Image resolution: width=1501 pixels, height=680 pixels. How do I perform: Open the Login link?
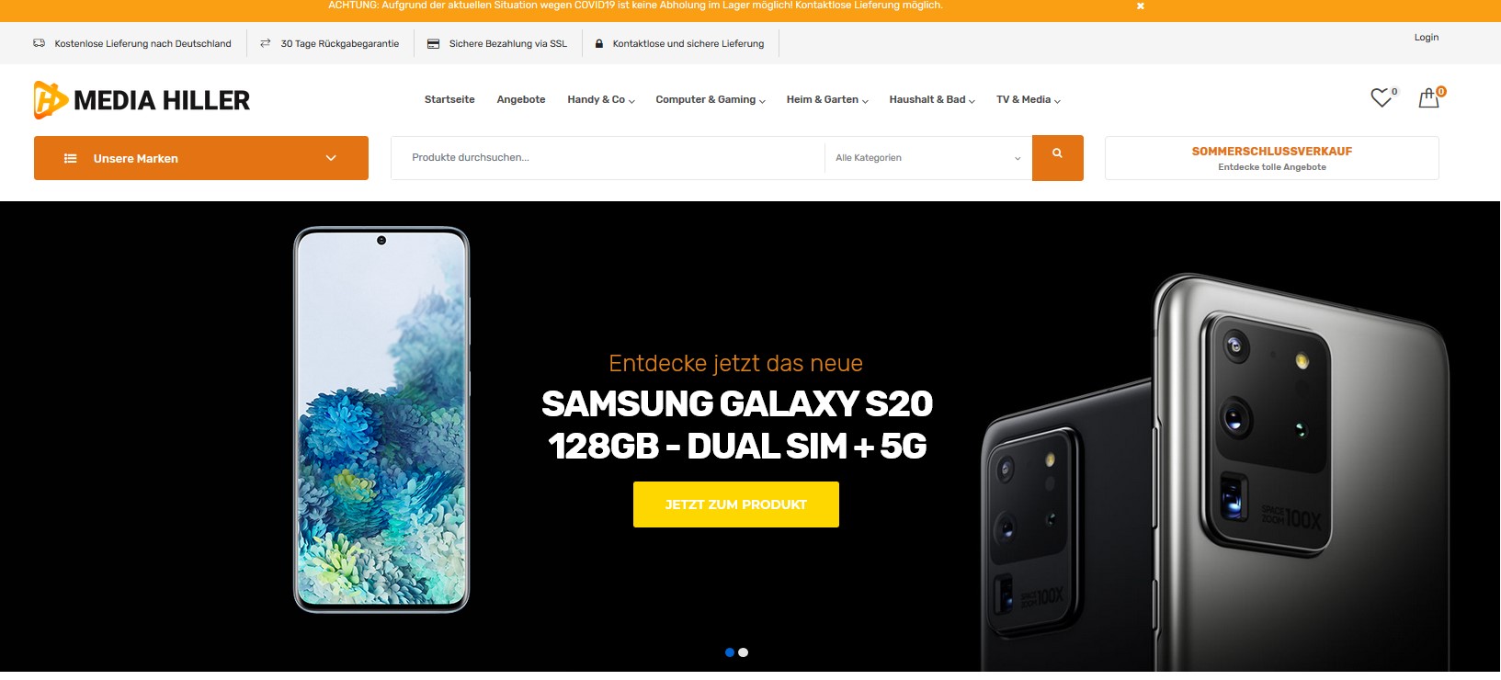[1427, 38]
